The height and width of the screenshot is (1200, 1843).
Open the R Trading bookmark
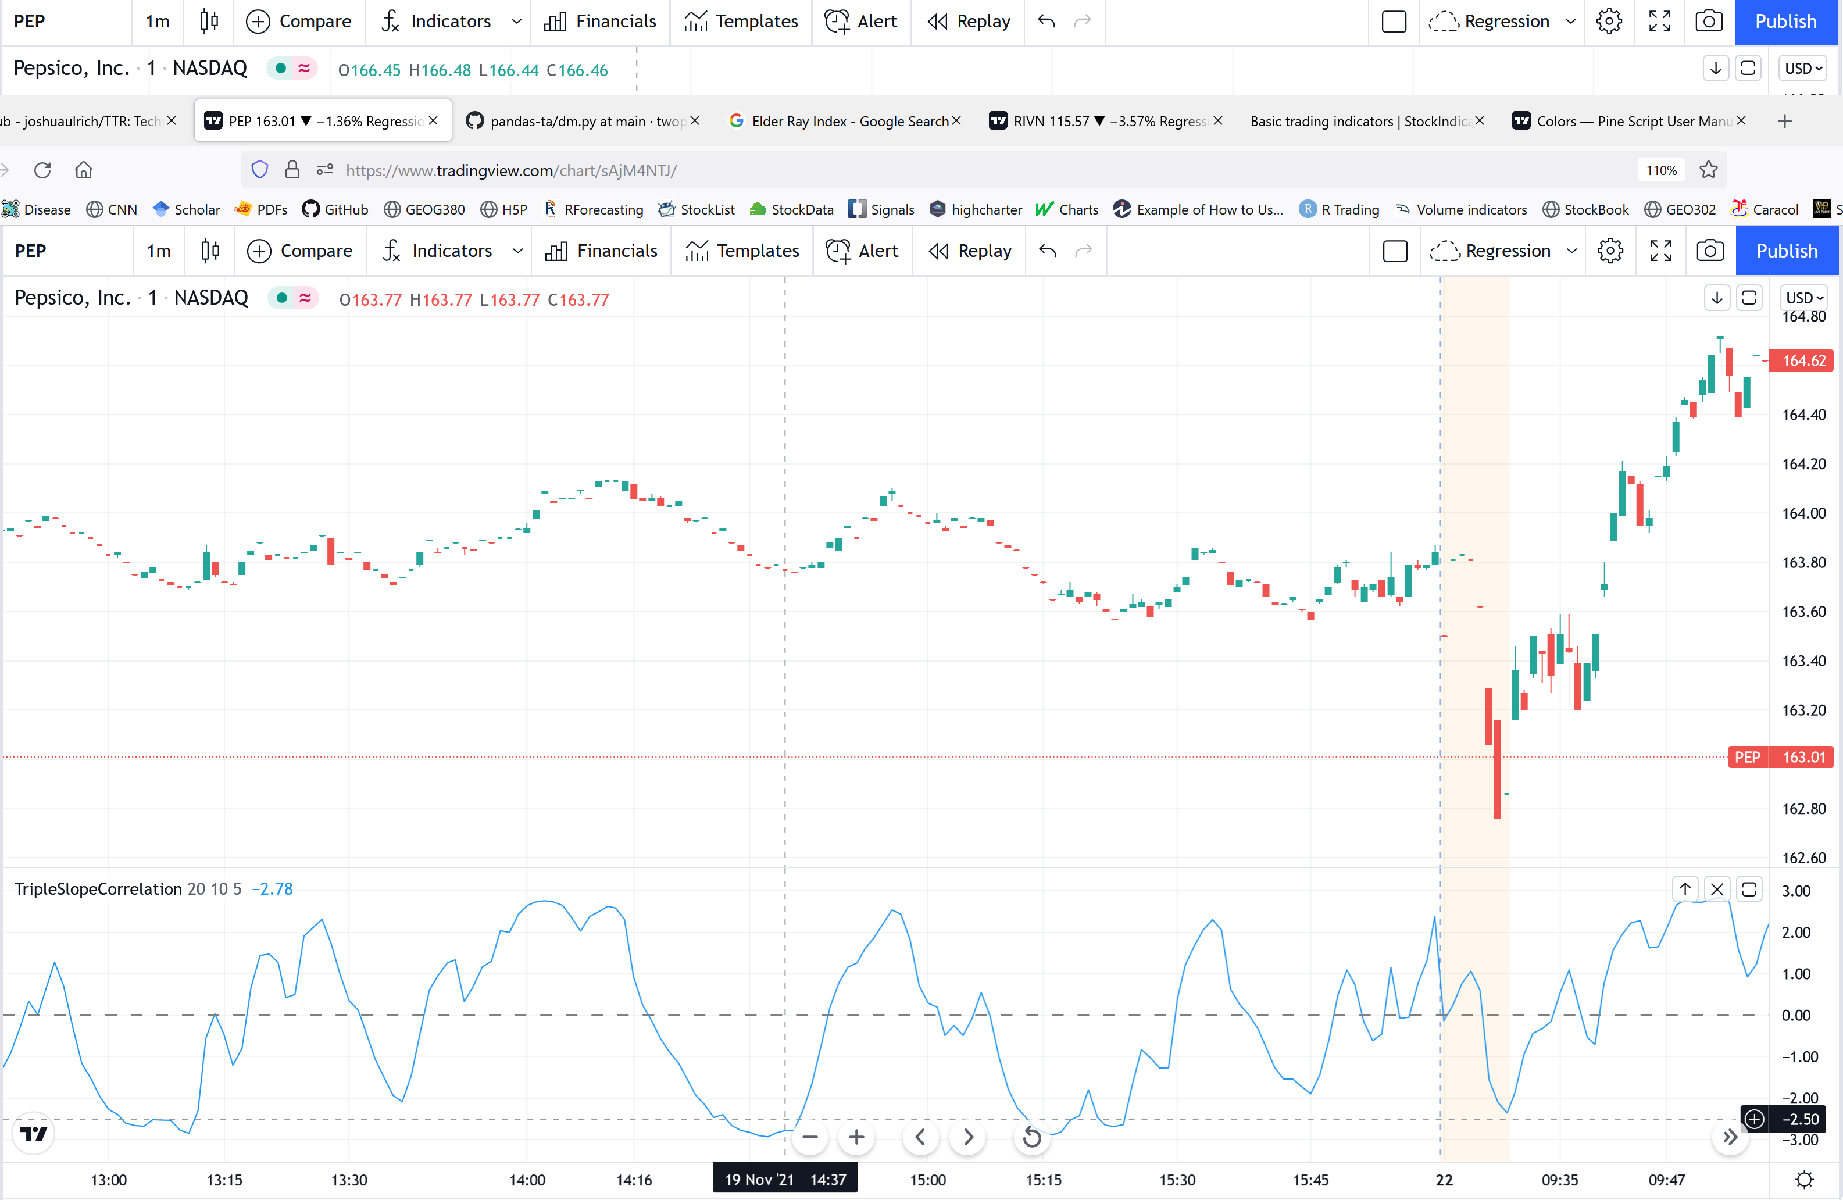pyautogui.click(x=1340, y=209)
